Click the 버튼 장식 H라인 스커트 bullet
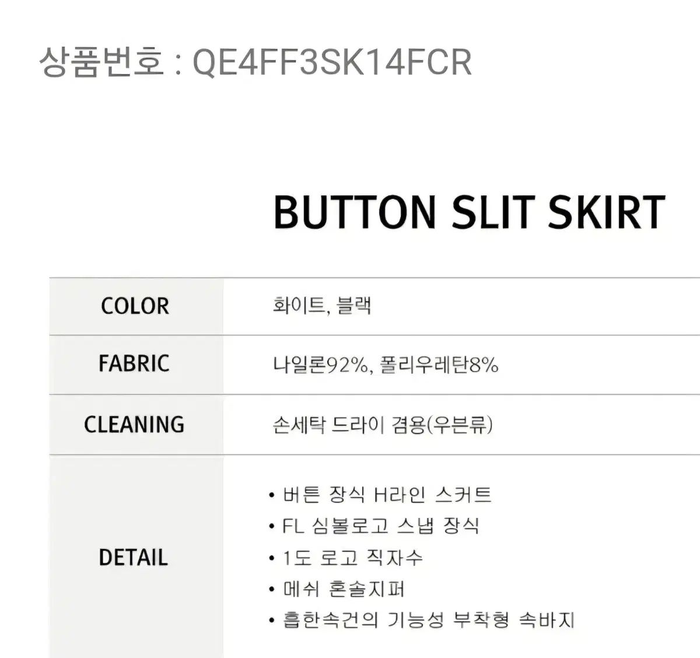This screenshot has width=700, height=658. (x=387, y=495)
